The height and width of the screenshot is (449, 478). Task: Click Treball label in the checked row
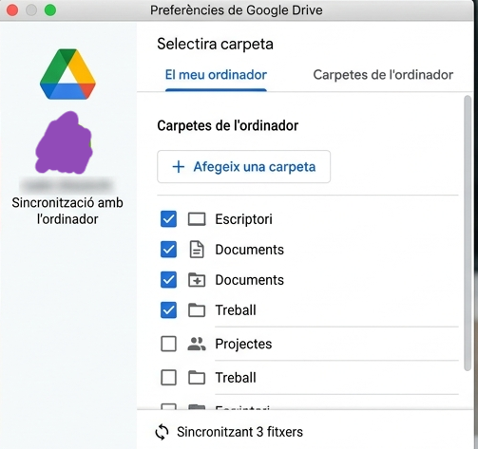tap(236, 310)
